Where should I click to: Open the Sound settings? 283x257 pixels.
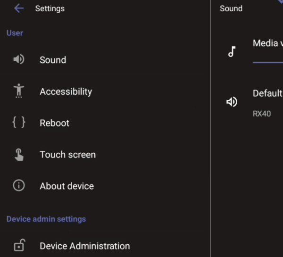pyautogui.click(x=53, y=60)
